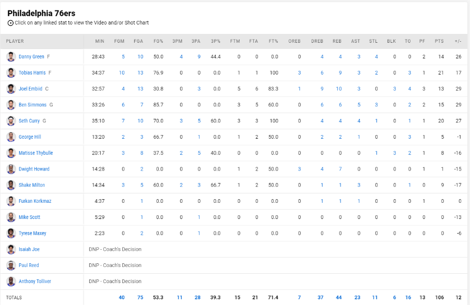Open Isaiah Joe player name link
Image resolution: width=470 pixels, height=305 pixels.
(x=29, y=249)
